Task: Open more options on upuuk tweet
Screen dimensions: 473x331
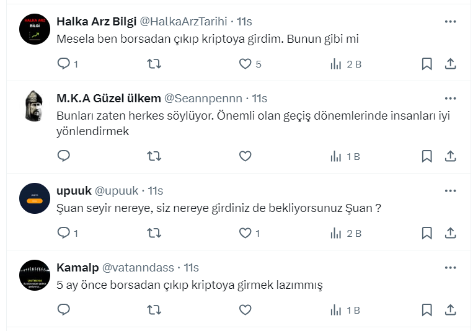Action: point(451,190)
